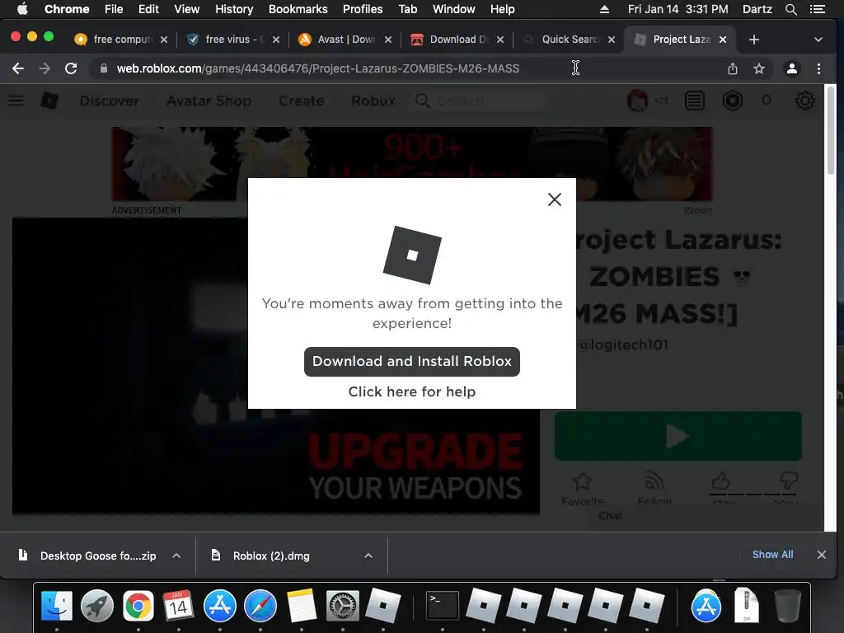Open the Bookmarks menu
The height and width of the screenshot is (633, 844).
pyautogui.click(x=298, y=9)
